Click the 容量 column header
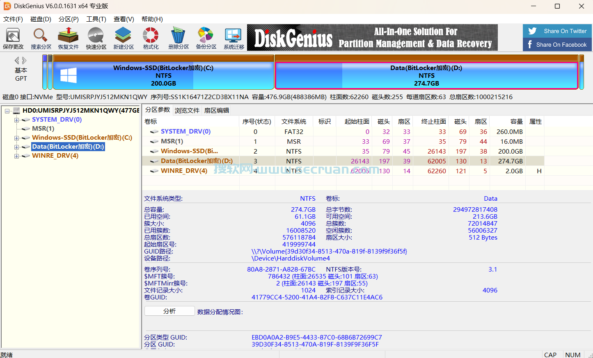Screen dimensions: 593x358 click(508, 122)
